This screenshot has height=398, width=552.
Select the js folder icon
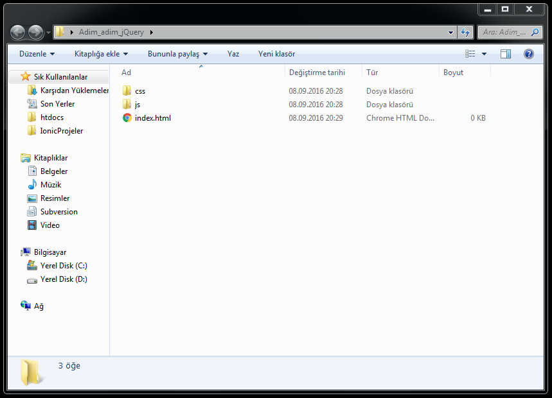click(127, 104)
